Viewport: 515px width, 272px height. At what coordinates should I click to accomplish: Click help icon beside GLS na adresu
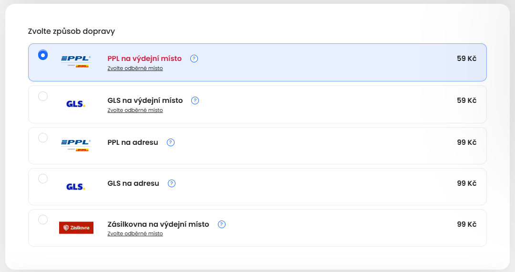pos(172,183)
